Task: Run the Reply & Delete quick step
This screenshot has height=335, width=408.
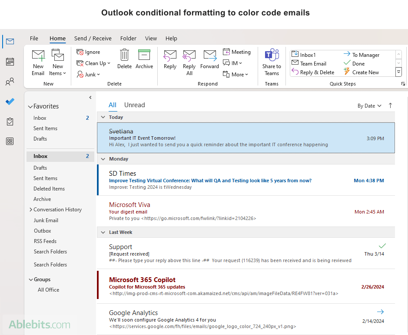Action: pyautogui.click(x=313, y=72)
